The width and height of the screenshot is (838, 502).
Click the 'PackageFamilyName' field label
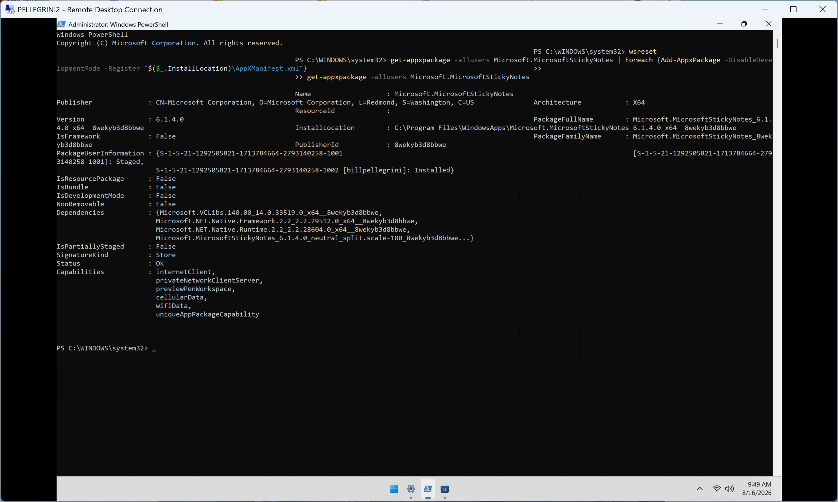(567, 136)
